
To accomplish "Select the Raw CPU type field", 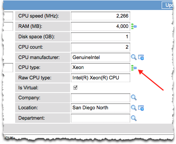I will point(100,78).
